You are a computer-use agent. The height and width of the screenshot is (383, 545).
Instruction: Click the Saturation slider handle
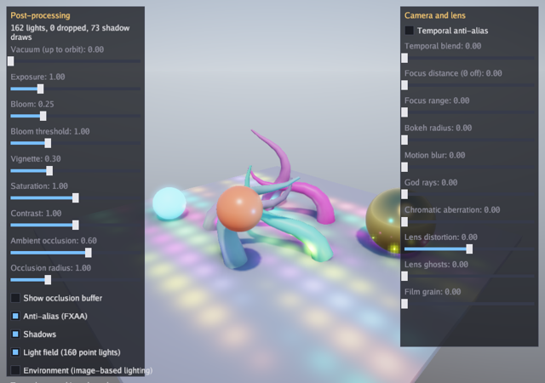pos(76,197)
